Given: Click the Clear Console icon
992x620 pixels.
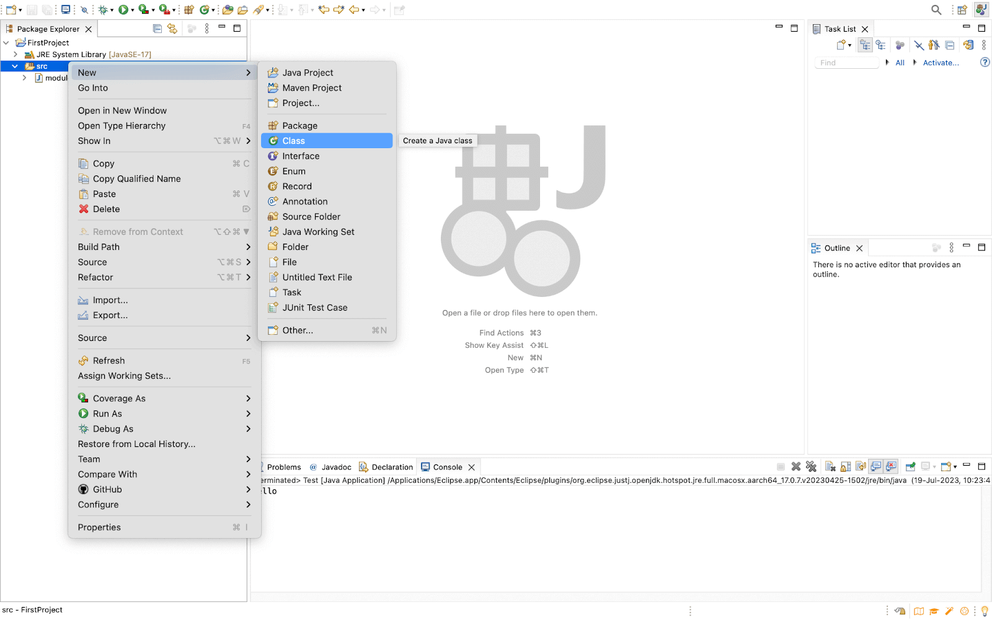Looking at the screenshot, I should 830,467.
